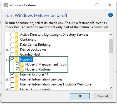Select the Hyper-V tree label

tap(26, 59)
